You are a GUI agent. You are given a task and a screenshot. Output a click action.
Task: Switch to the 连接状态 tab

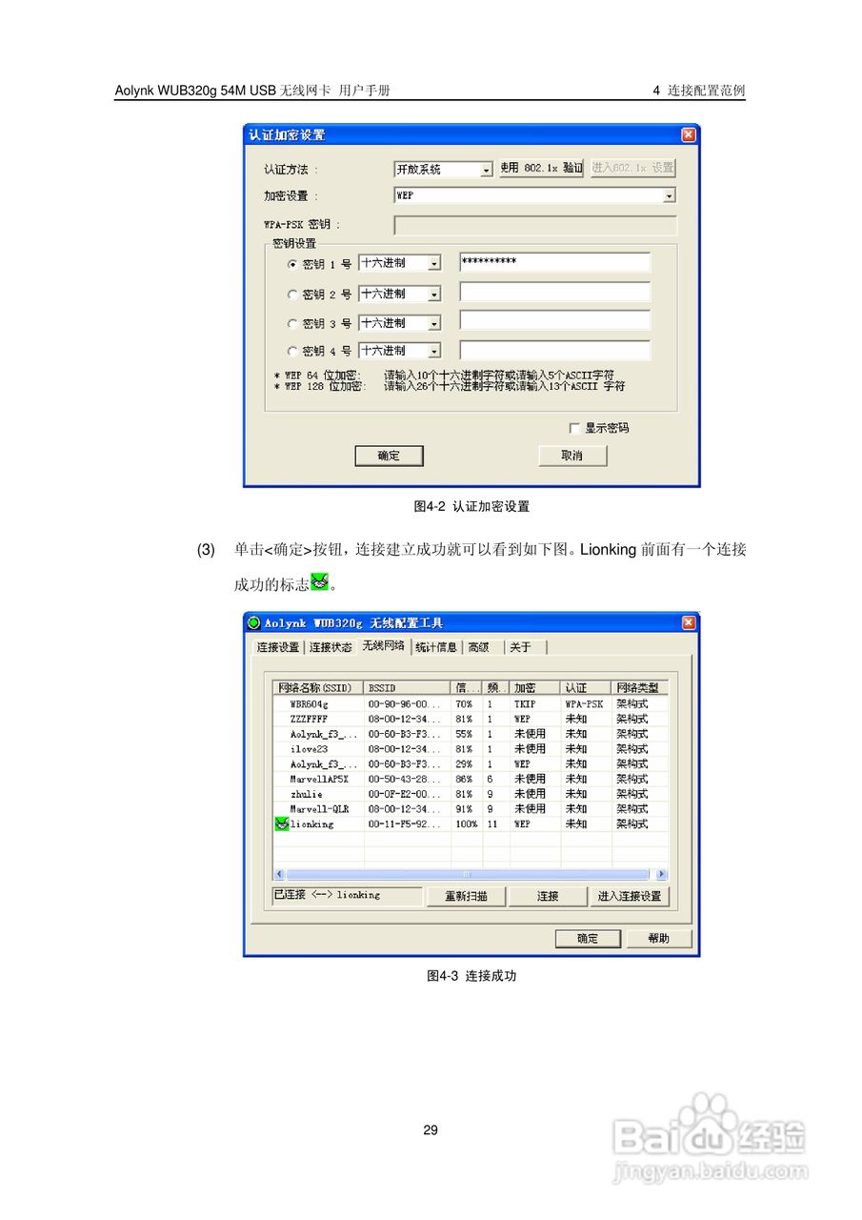click(x=331, y=647)
